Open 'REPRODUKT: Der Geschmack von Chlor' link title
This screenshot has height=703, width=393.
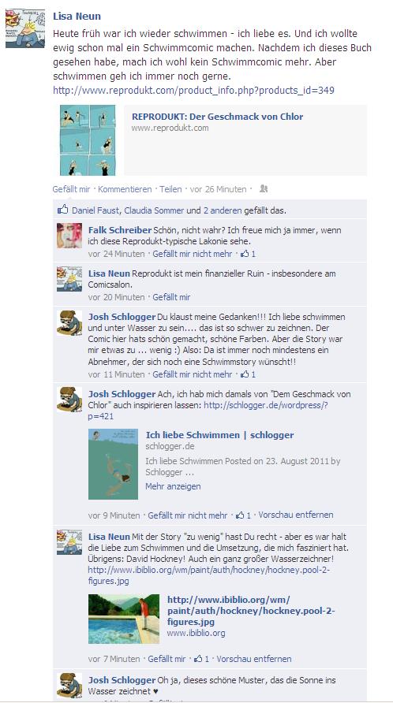[217, 117]
